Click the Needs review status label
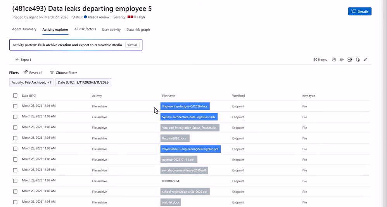The image size is (387, 207). pos(98,17)
